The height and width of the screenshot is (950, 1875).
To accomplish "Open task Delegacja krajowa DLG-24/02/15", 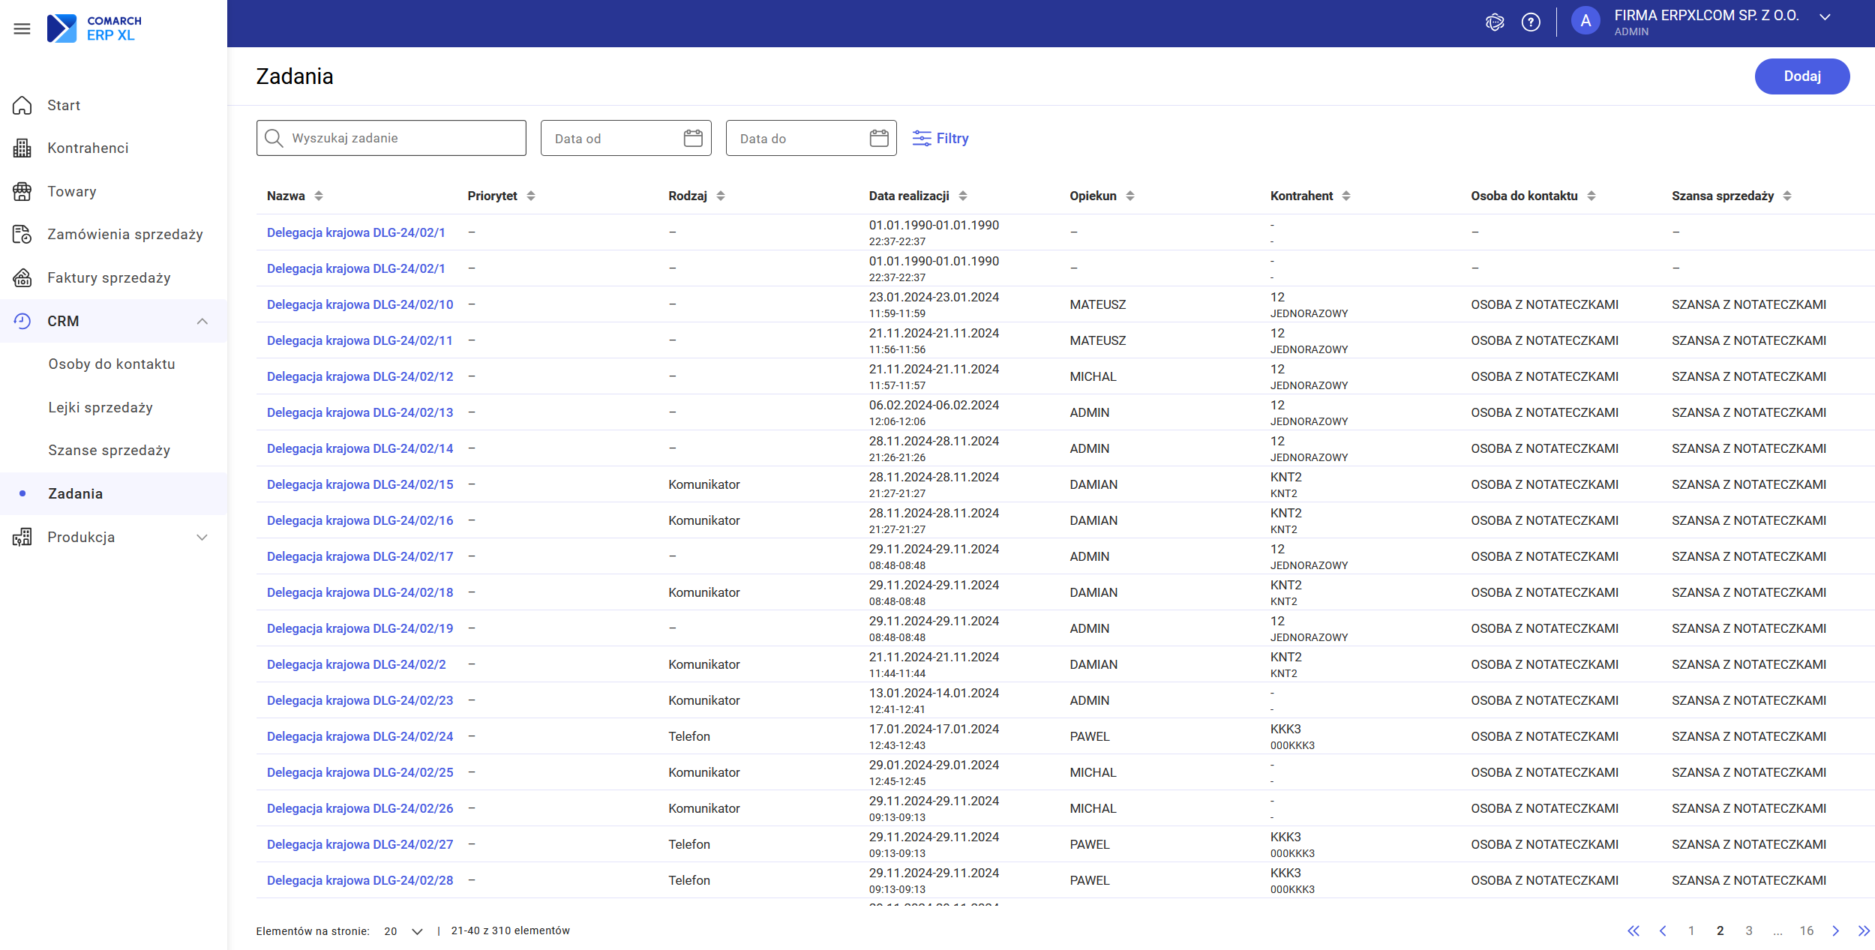I will tap(360, 484).
